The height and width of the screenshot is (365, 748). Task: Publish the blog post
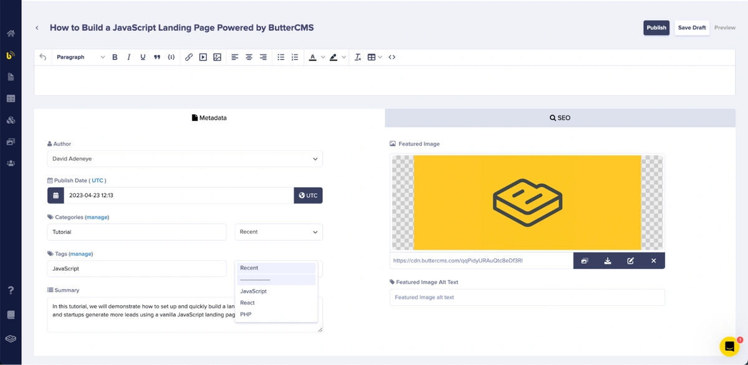point(656,27)
